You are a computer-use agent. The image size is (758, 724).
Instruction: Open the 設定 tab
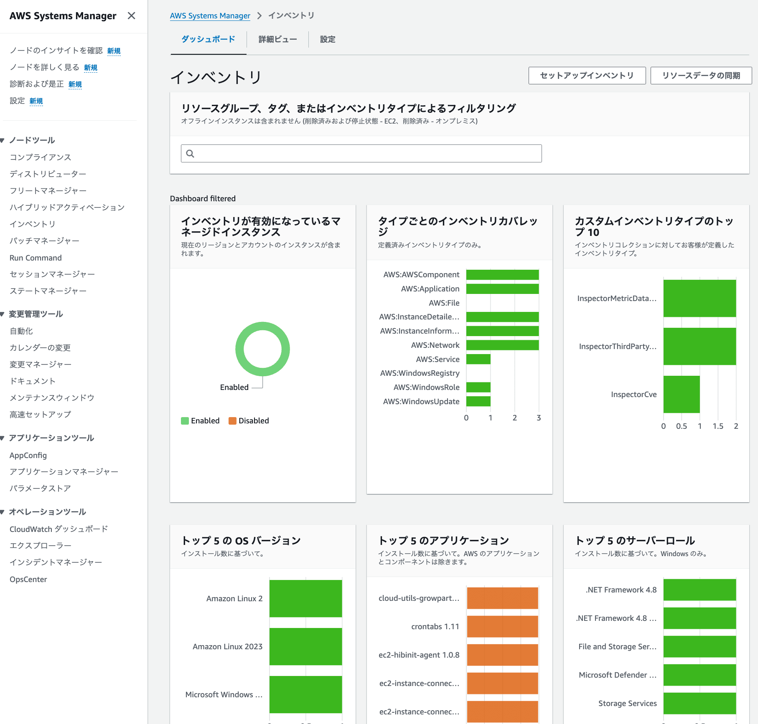[x=328, y=39]
